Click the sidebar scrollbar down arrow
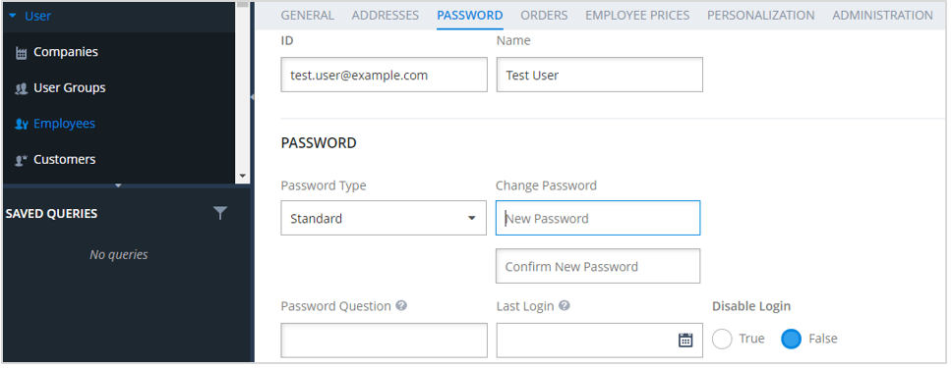This screenshot has height=368, width=951. click(243, 176)
